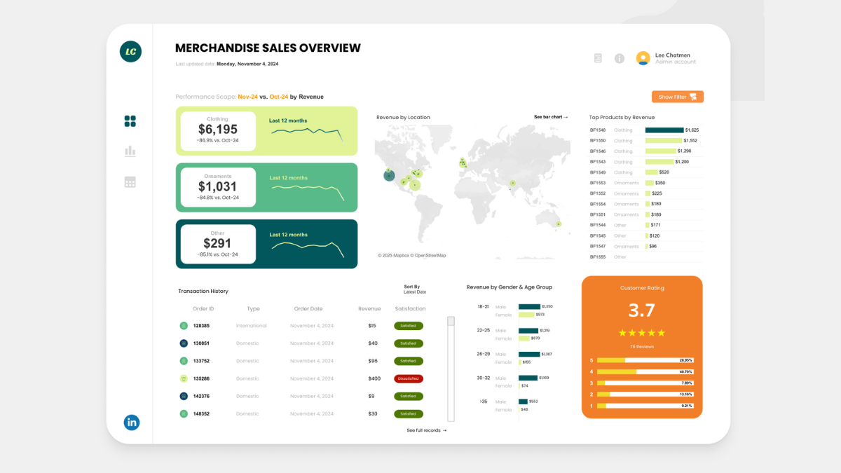Click the Dissatisfied badge for order 135286

[409, 378]
